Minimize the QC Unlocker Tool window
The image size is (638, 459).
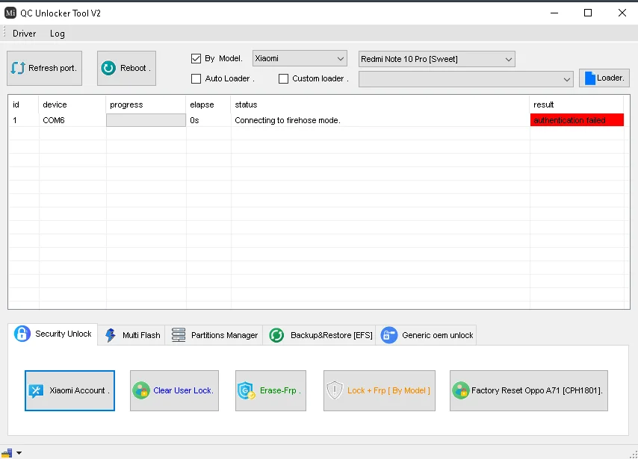pos(554,13)
